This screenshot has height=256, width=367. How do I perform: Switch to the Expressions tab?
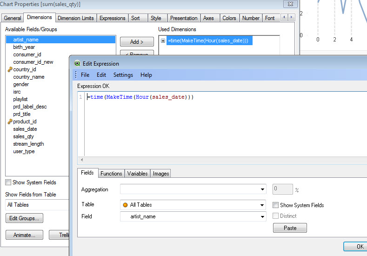(113, 18)
